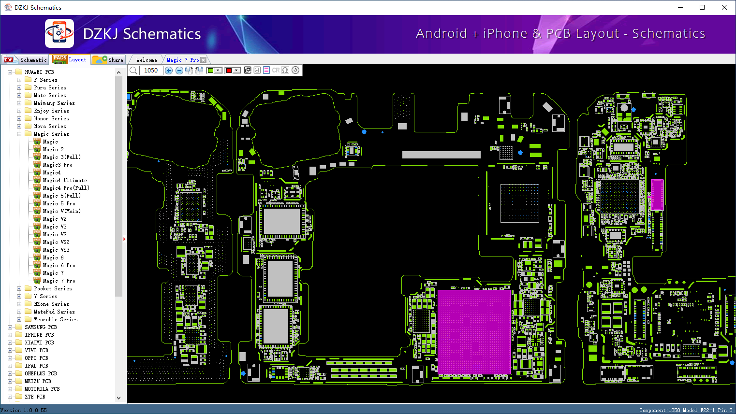Select the Magic V(Main) tree item
The width and height of the screenshot is (736, 414).
pyautogui.click(x=62, y=211)
